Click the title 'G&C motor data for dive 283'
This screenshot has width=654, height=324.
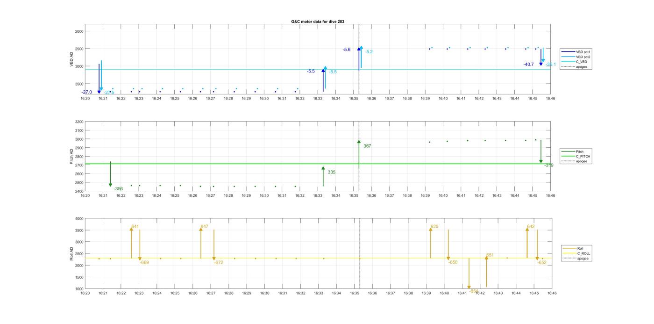[318, 22]
